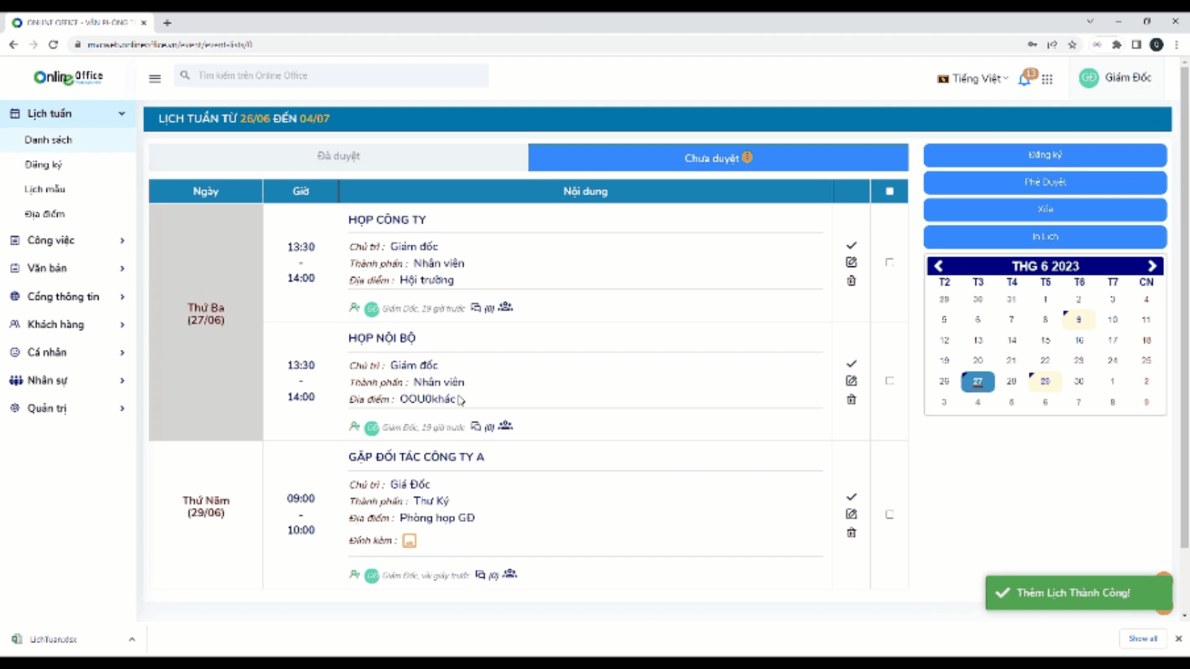
Task: Open Lịch mẫu in sidebar
Action: 45,189
